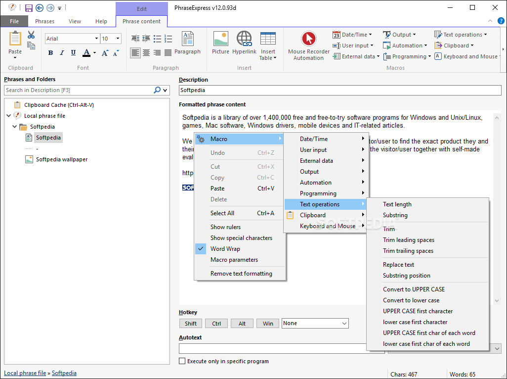Open Programming macros button in ribbon
The width and height of the screenshot is (507, 379).
coord(407,56)
